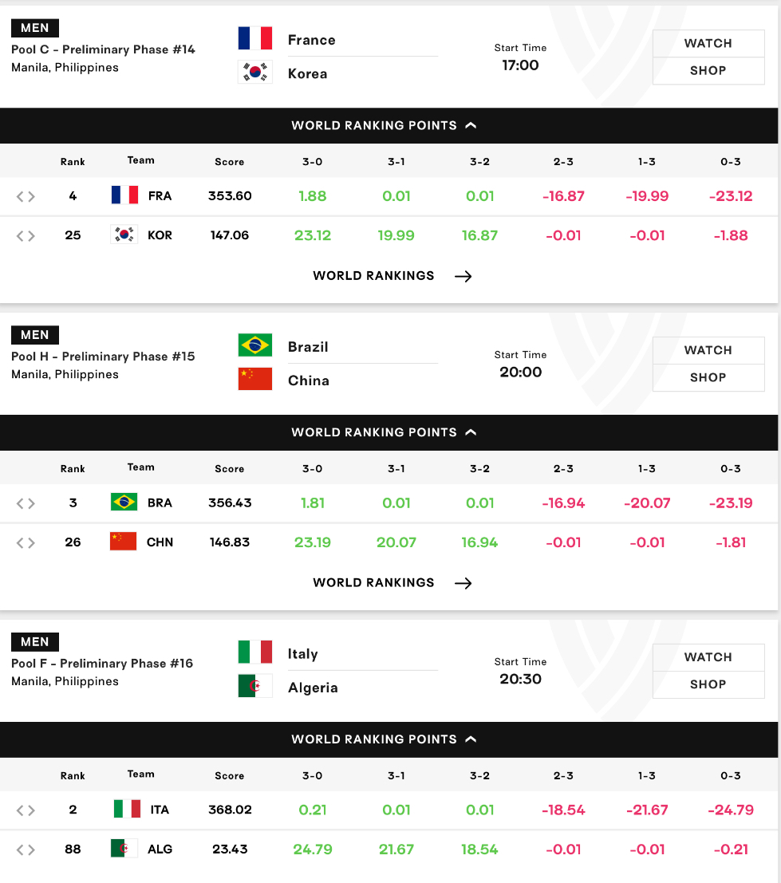
Task: Click the Brazil flag beside Brazil name
Action: pos(255,345)
